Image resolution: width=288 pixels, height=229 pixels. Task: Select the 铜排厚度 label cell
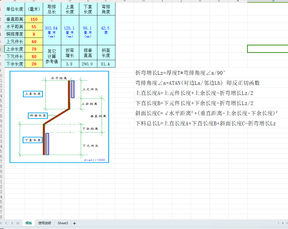pos(15,34)
